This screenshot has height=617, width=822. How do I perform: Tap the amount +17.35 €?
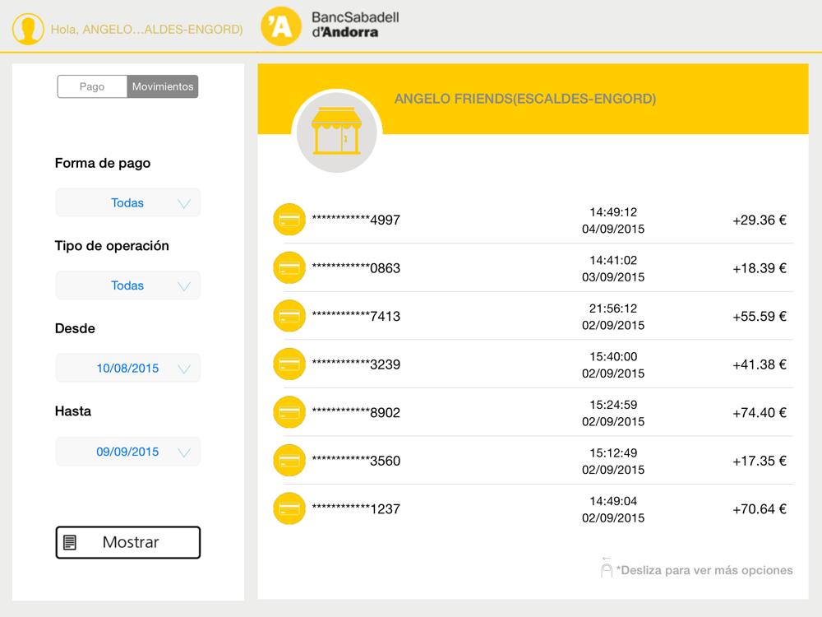pos(760,462)
